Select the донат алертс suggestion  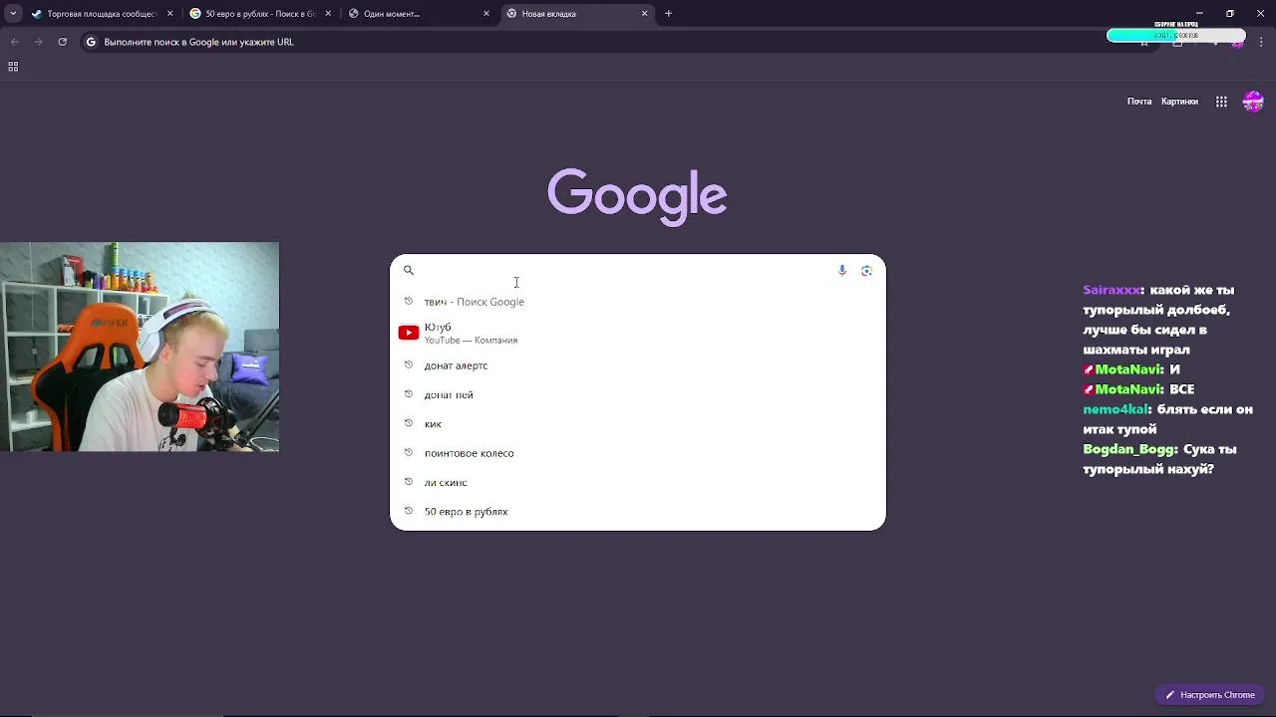tap(638, 365)
